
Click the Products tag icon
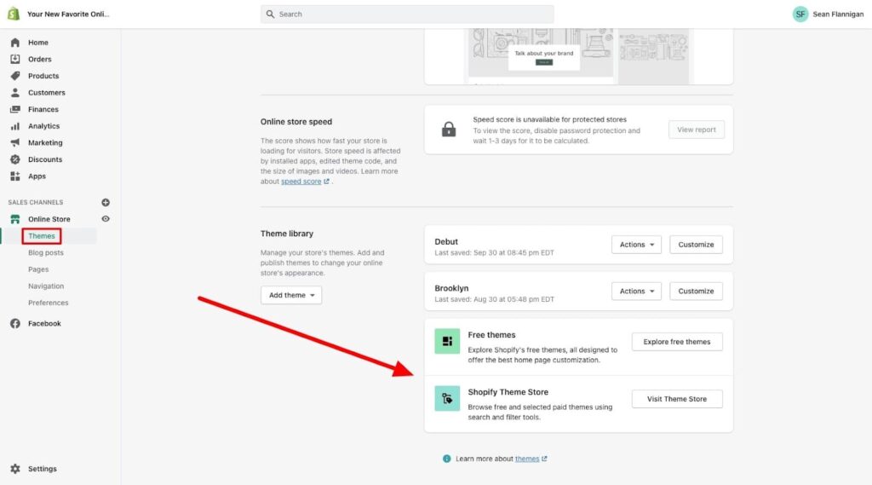pyautogui.click(x=15, y=76)
